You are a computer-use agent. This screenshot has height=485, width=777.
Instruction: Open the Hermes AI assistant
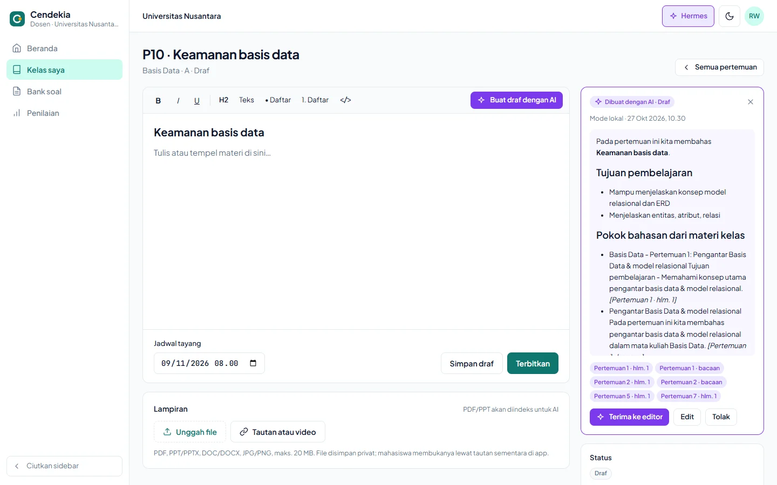(x=688, y=16)
